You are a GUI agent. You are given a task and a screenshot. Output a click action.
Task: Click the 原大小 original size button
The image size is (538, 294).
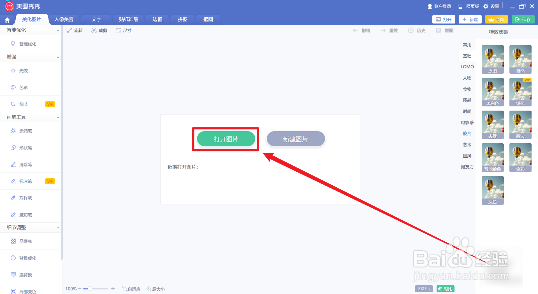(x=156, y=289)
